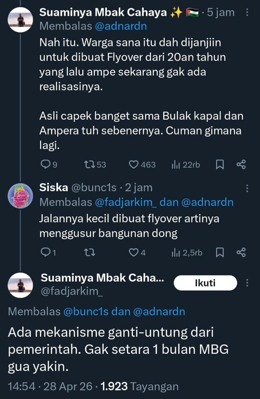
Task: Open Siska's profile picture
Action: tap(21, 196)
